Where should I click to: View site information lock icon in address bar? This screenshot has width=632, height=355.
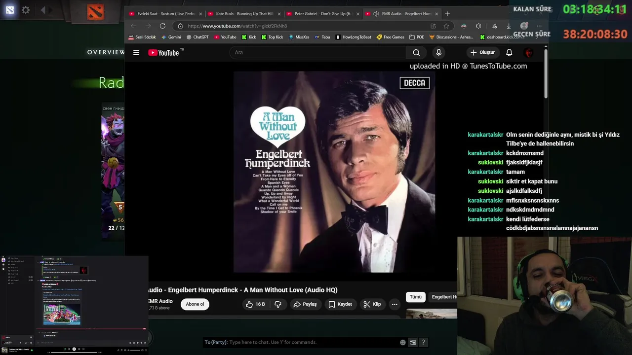tap(180, 26)
